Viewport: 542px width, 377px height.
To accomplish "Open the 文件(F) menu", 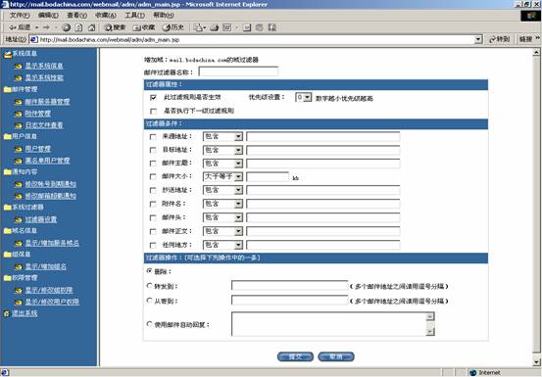I will (20, 16).
